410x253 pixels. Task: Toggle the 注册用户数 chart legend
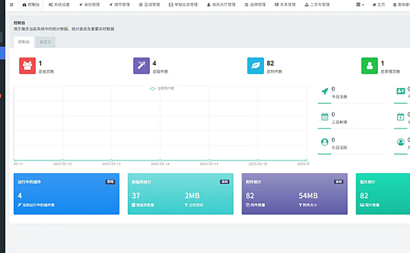coord(162,88)
